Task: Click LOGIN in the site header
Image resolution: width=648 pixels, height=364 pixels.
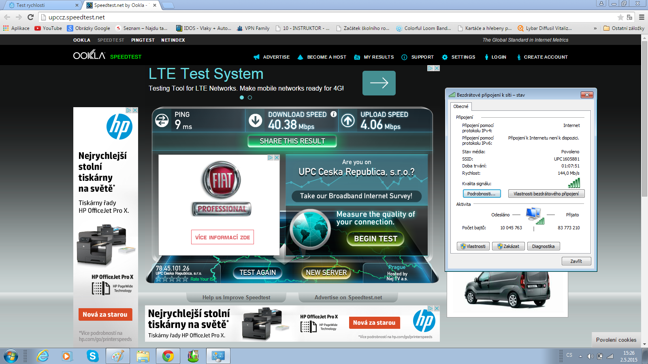Action: pyautogui.click(x=495, y=57)
